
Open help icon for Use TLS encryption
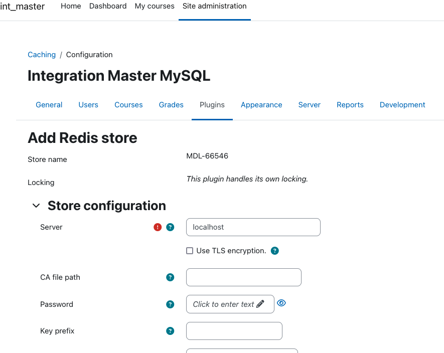pyautogui.click(x=274, y=251)
